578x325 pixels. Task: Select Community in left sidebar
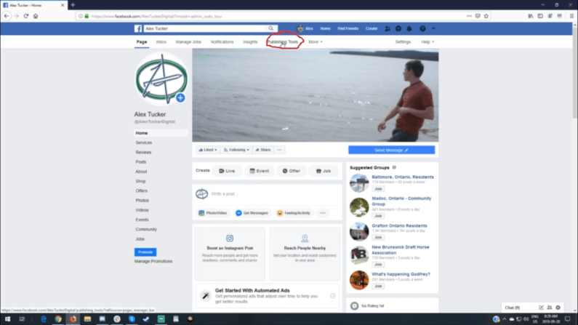pyautogui.click(x=146, y=229)
